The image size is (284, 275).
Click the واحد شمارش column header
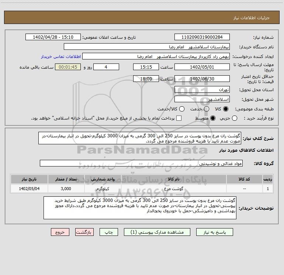tap(103, 179)
